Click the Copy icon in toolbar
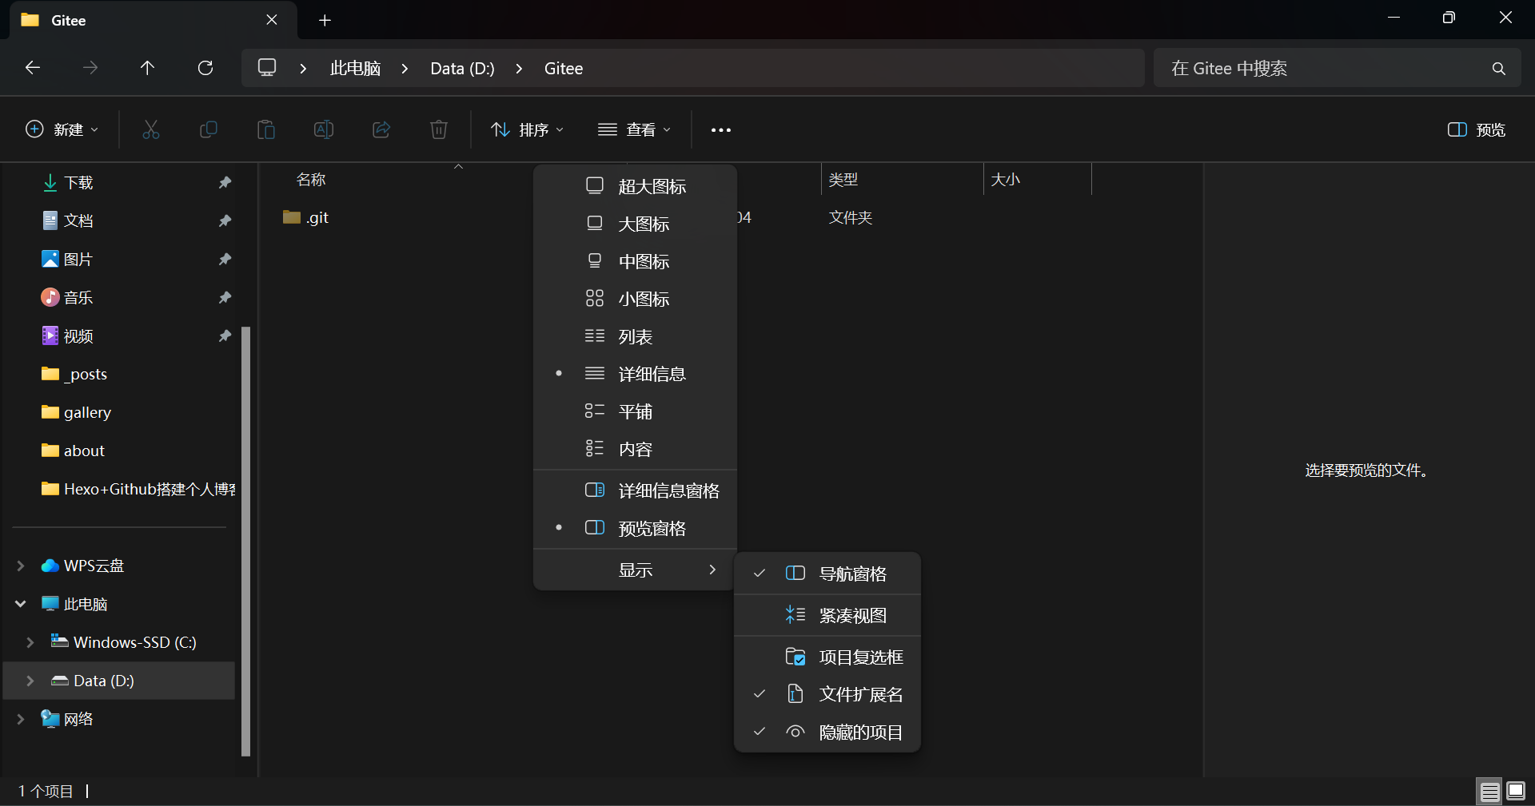This screenshot has width=1535, height=806. click(209, 129)
